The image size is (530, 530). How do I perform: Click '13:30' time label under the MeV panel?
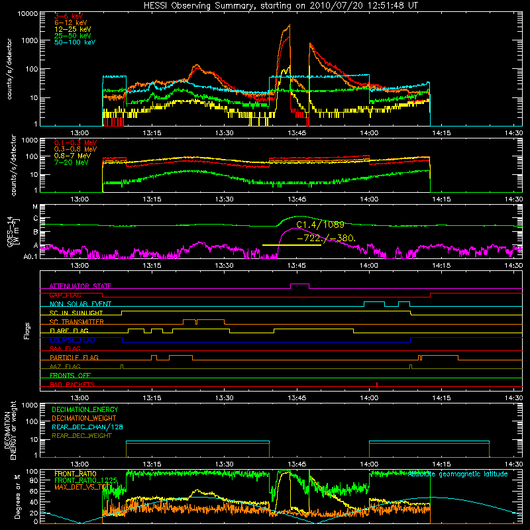(224, 199)
